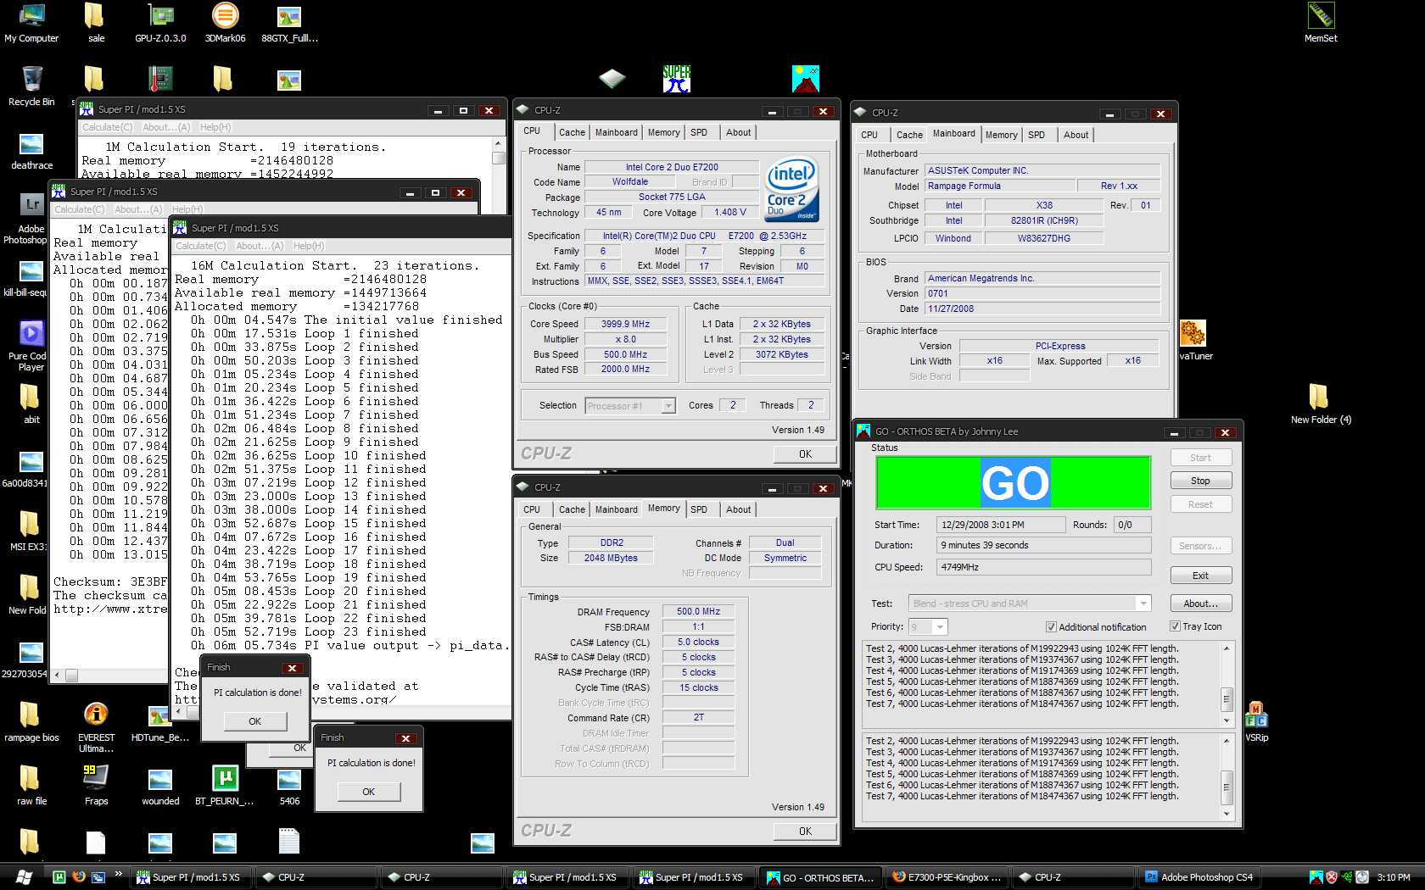Click the scrollbar of upper ORTHOS log

point(1227,685)
